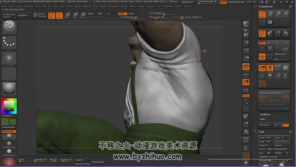The height and width of the screenshot is (167, 296).
Task: Open the stroke type dots picker
Action: 9,43
